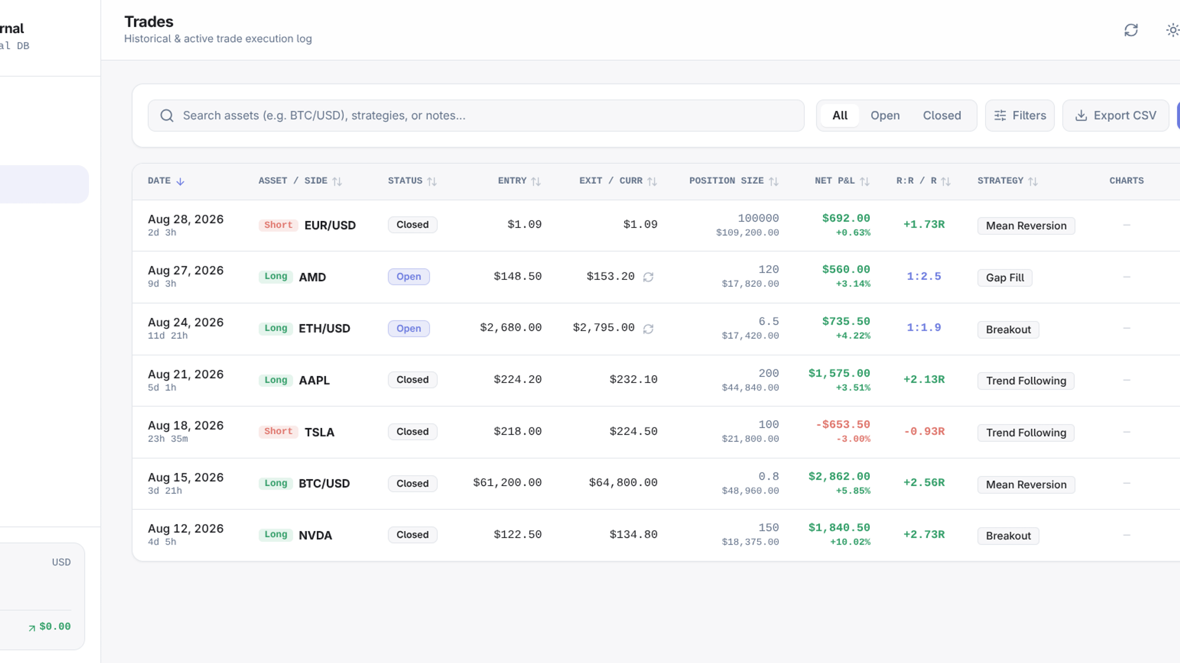Click Mean Reversion tag on BTC/USD row
Viewport: 1180px width, 663px height.
coord(1026,485)
